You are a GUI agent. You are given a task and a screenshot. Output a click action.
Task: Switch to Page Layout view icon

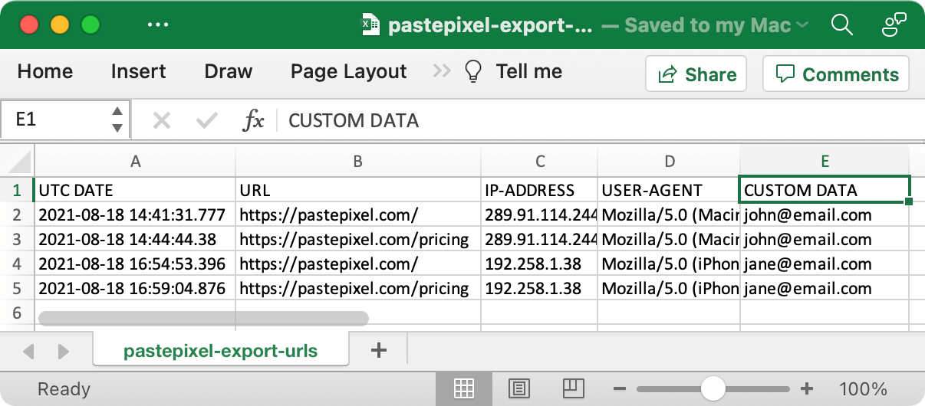click(519, 388)
